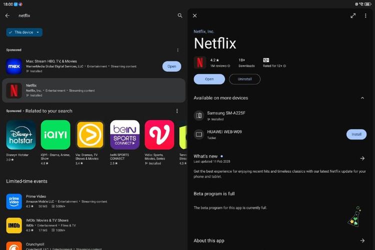This screenshot has width=375, height=250.
Task: Install Netflix on HUAWEI WEB-W09 tablet
Action: click(x=356, y=134)
